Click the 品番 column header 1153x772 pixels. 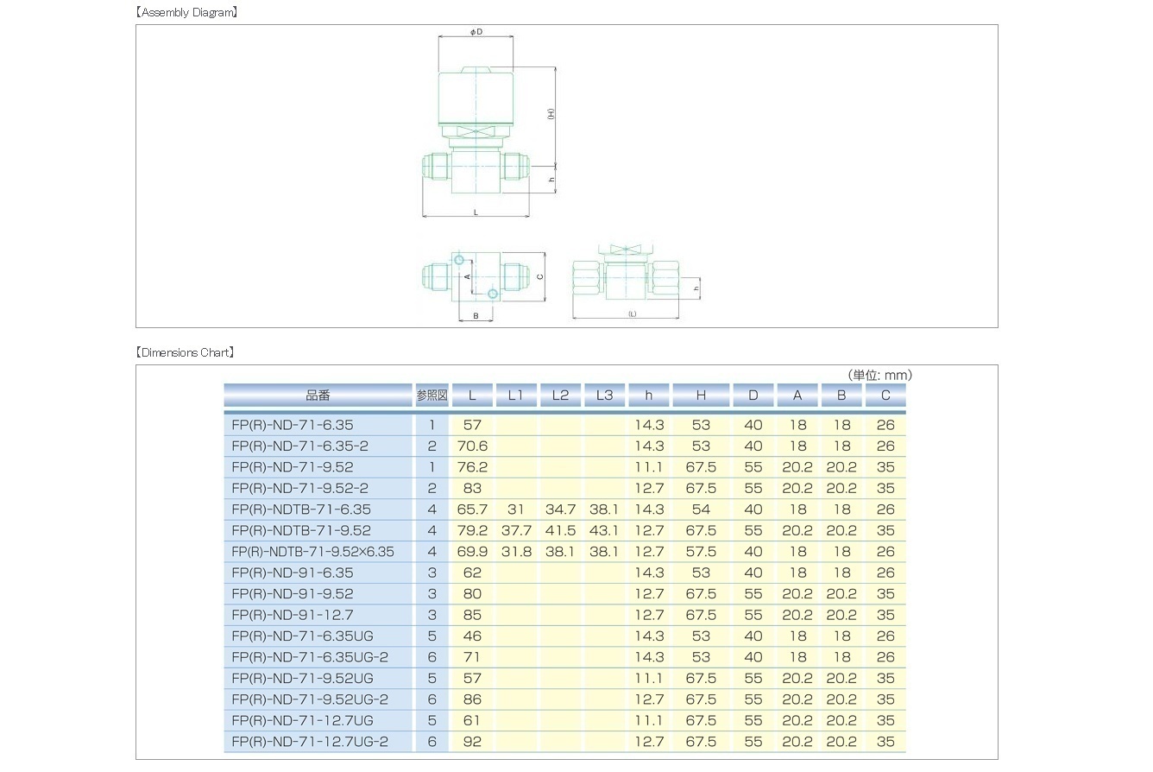tap(319, 394)
